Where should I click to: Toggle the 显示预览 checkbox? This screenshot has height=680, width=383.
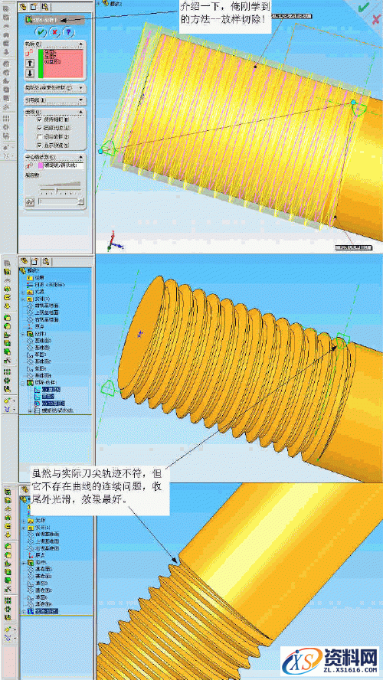click(40, 145)
